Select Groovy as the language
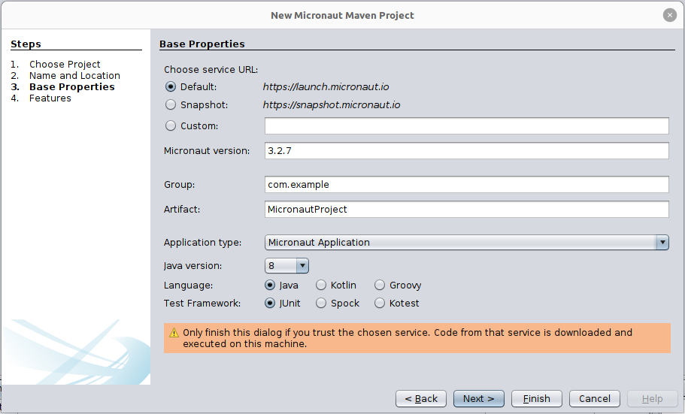Viewport: 685px width, 414px height. (380, 286)
